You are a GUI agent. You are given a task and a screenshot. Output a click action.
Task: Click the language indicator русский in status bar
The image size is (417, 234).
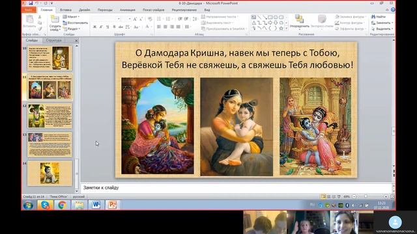point(79,196)
